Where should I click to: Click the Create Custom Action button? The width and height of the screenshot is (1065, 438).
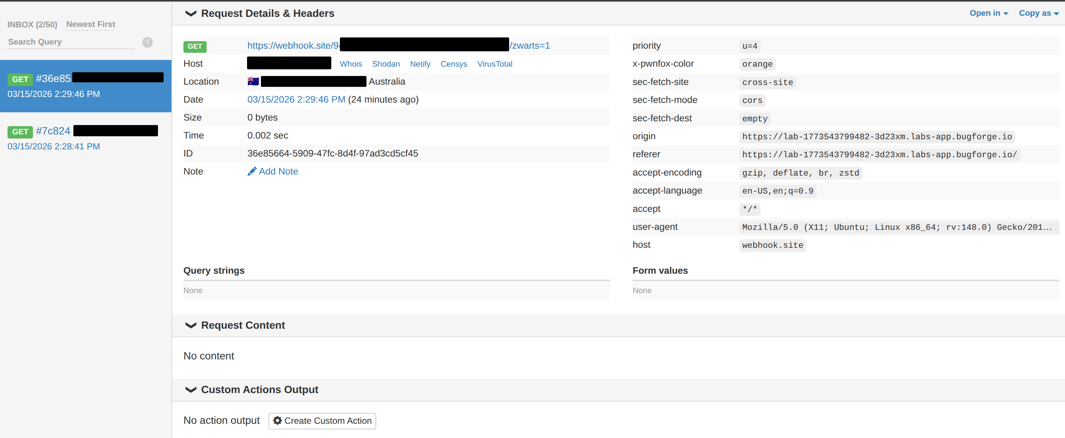pos(322,421)
